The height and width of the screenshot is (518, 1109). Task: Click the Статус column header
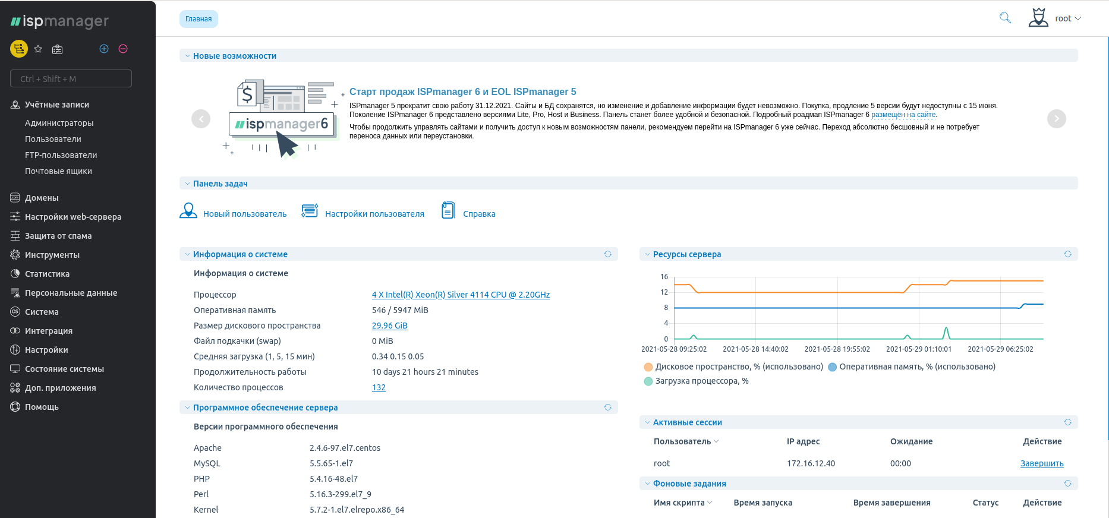985,503
